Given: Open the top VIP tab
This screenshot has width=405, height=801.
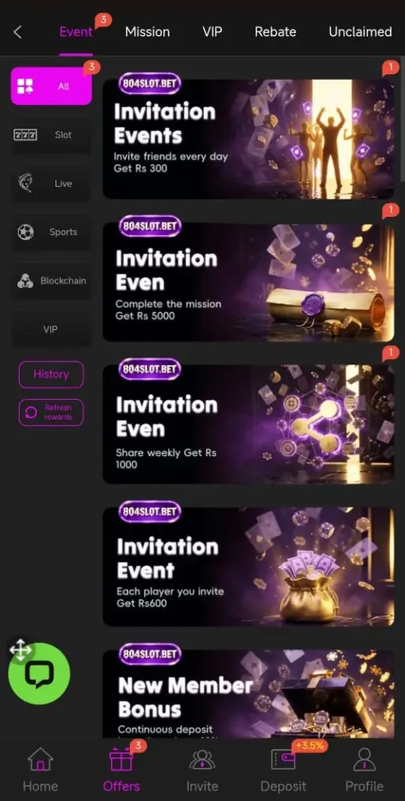Looking at the screenshot, I should click(212, 31).
